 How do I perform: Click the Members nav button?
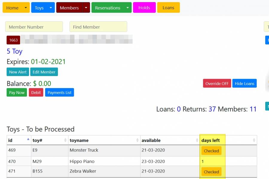69,8
